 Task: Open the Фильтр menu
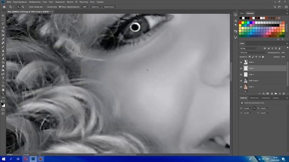70,2
